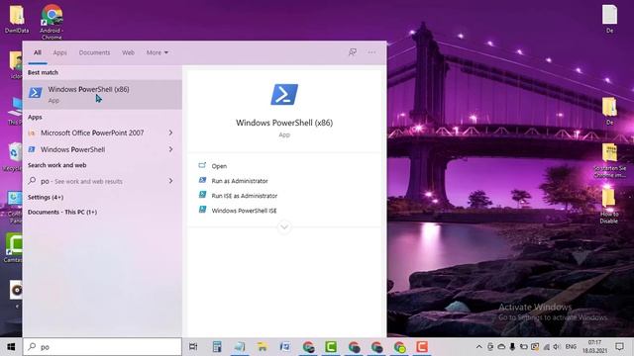Screen dimensions: 634x356
Task: Show Settings (4+) results
Action: (x=46, y=198)
